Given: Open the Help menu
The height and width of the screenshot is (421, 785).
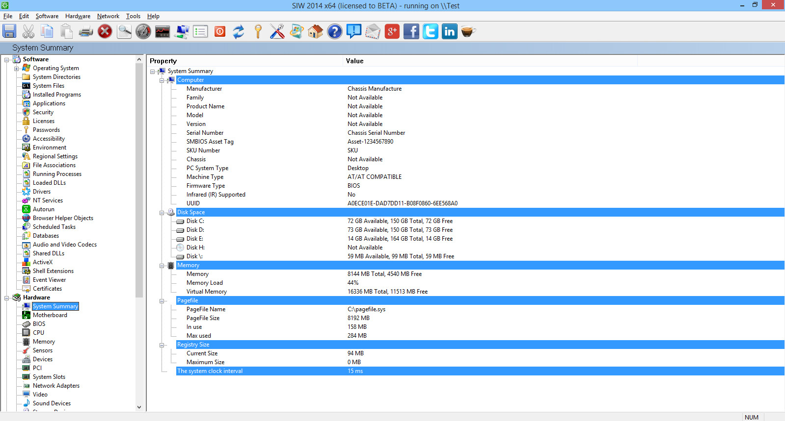Looking at the screenshot, I should [x=153, y=16].
